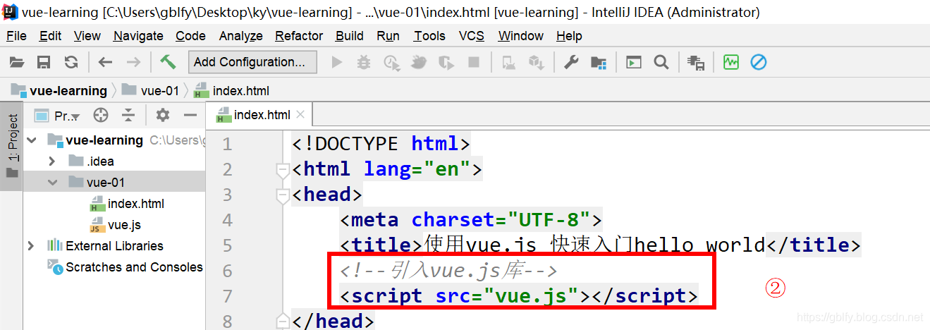Screen dimensions: 930x330
Task: Open the Tools menu
Action: pos(429,36)
